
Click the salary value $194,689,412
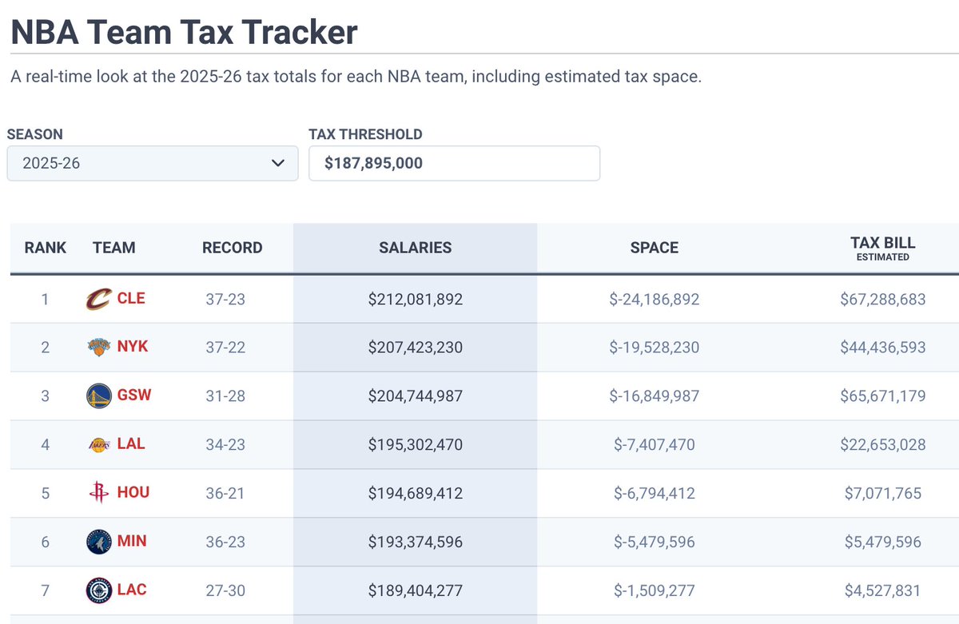(x=416, y=494)
